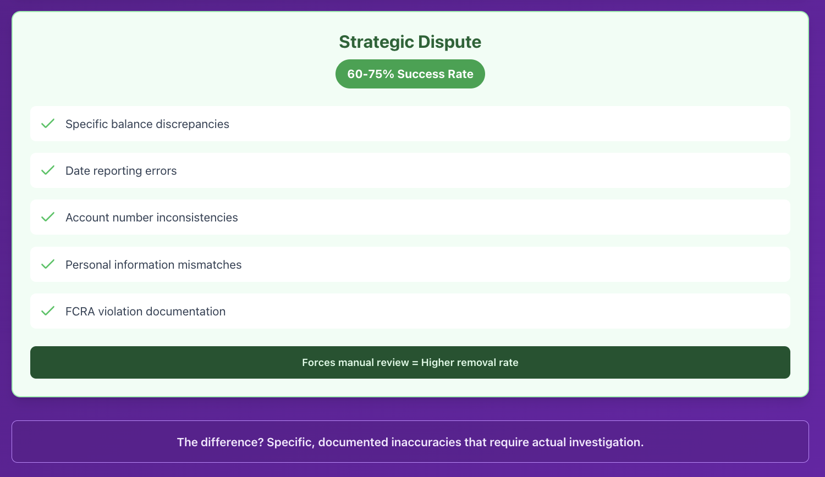
Task: Click the checkmark beside Account number inconsistencies
Action: tap(48, 217)
